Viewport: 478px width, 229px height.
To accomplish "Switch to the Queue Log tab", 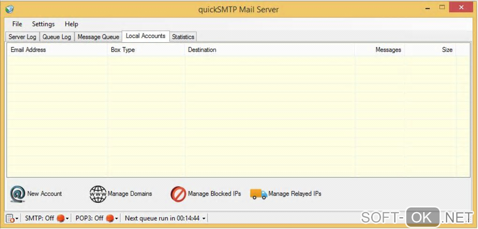I will pyautogui.click(x=57, y=37).
